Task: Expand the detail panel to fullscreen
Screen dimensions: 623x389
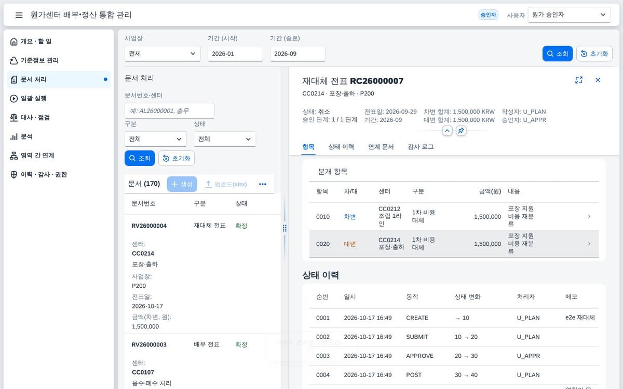Action: [579, 80]
